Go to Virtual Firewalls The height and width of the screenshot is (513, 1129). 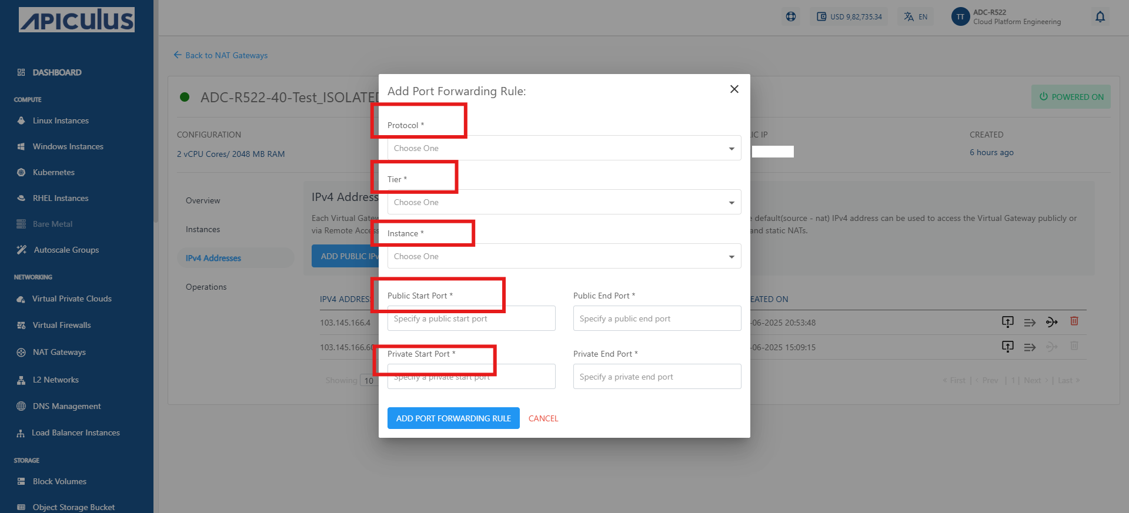(62, 325)
